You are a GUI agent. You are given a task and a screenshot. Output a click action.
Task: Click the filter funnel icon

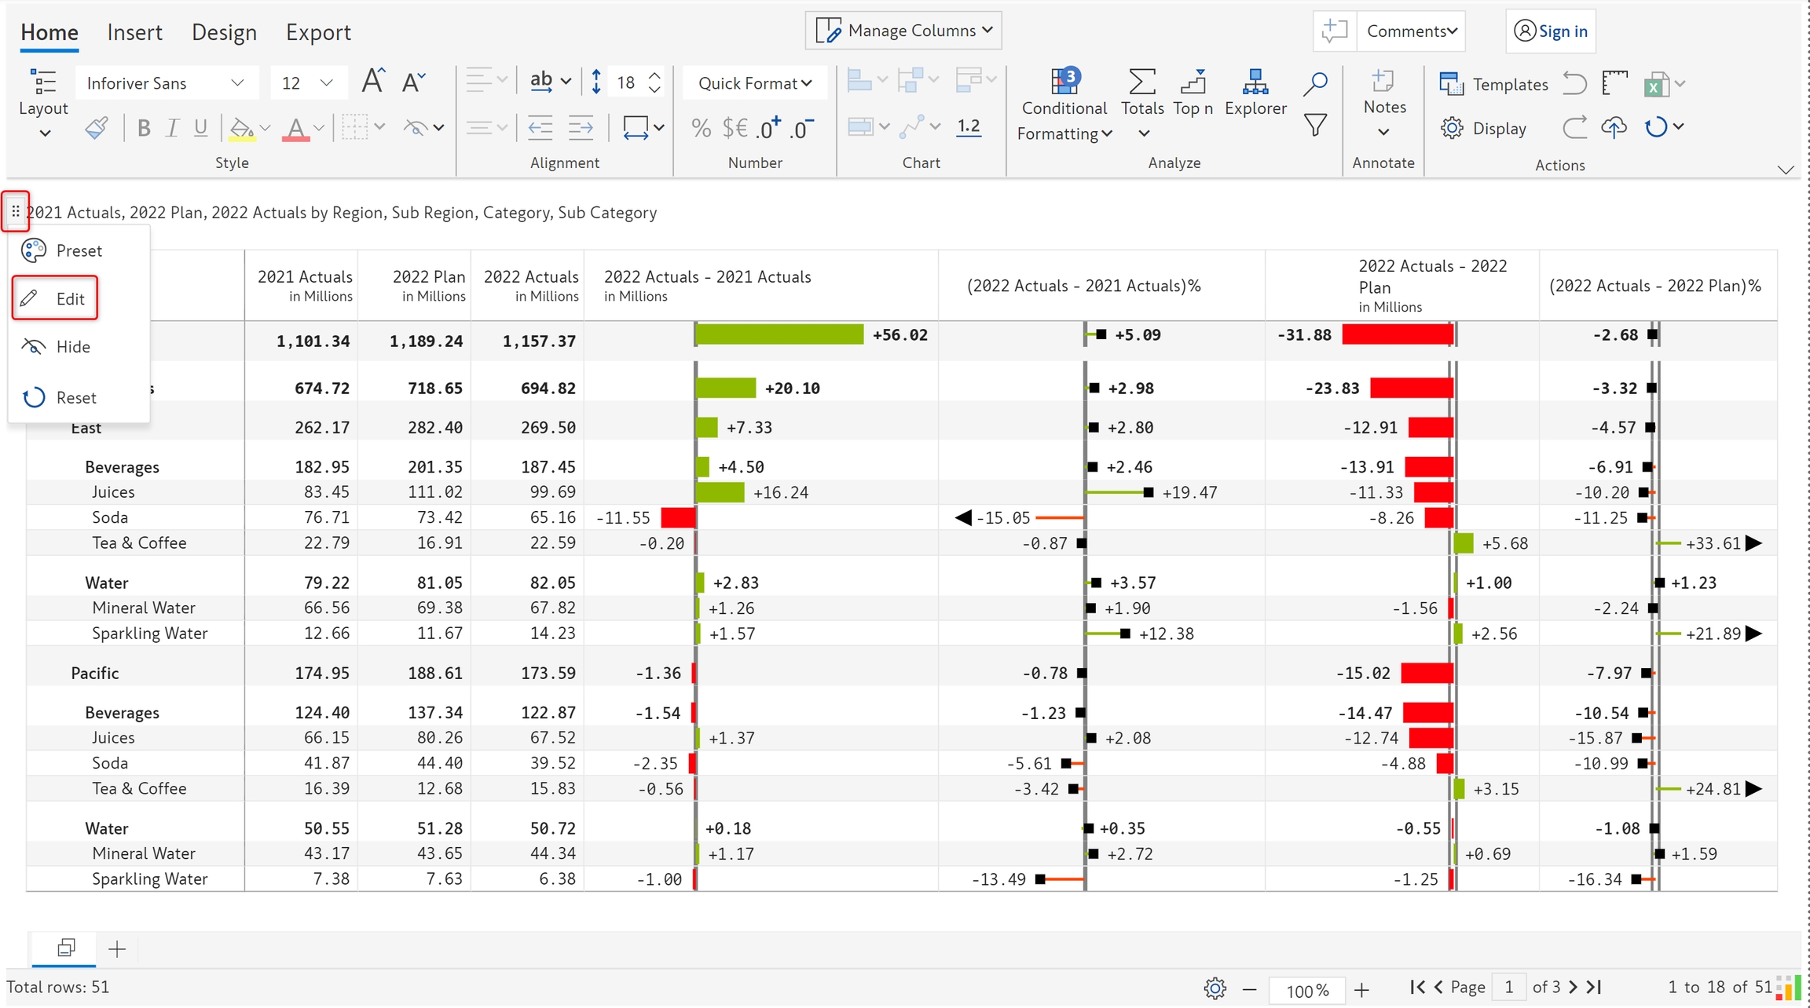coord(1314,126)
